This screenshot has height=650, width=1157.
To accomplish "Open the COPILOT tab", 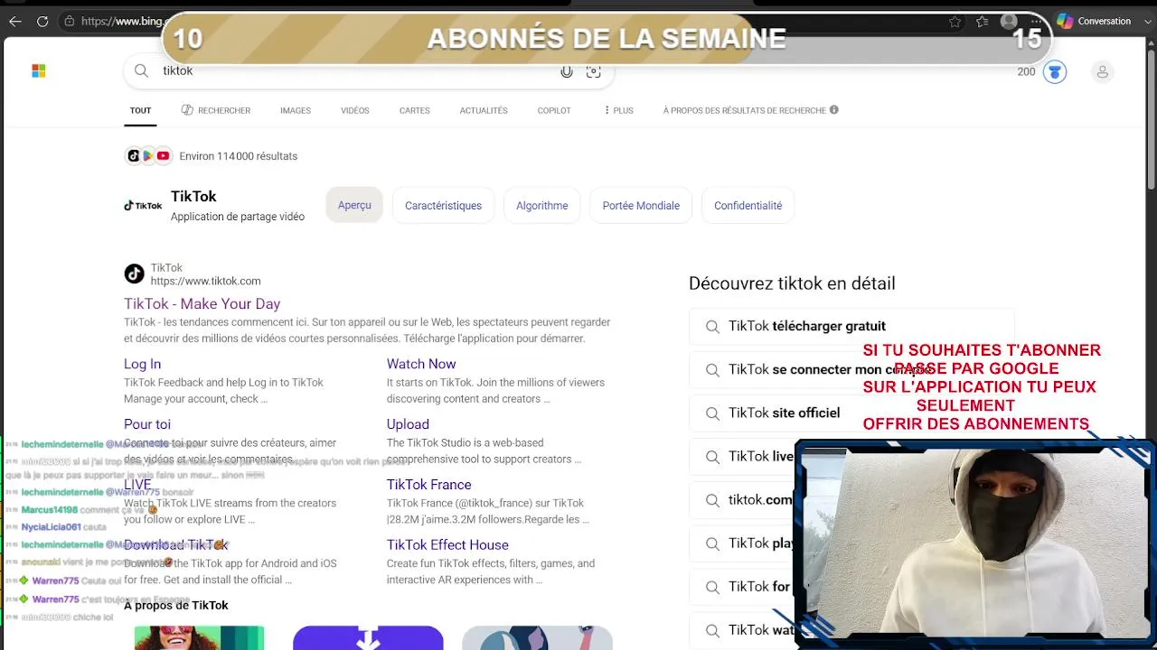I will 554,110.
